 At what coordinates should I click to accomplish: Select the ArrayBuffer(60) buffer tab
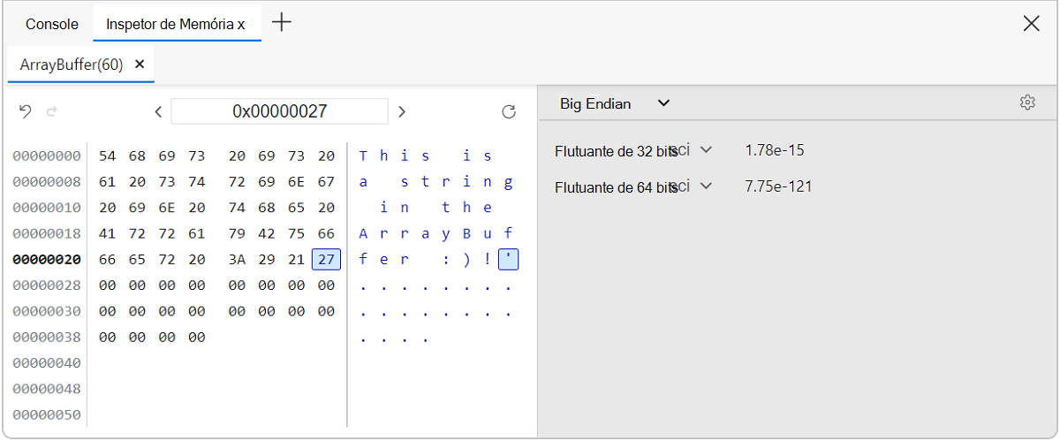pos(71,65)
